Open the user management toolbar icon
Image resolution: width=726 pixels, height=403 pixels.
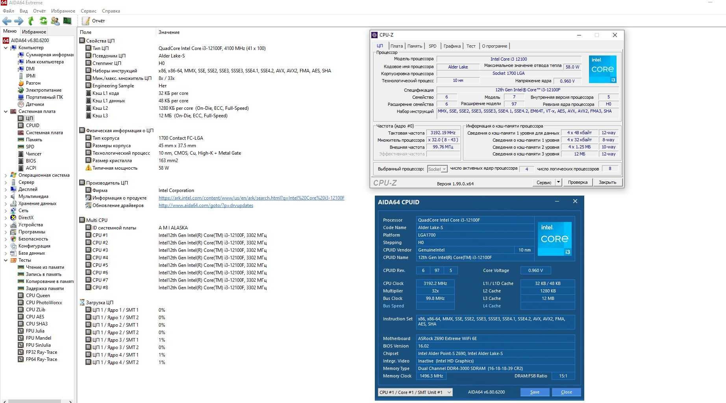55,21
